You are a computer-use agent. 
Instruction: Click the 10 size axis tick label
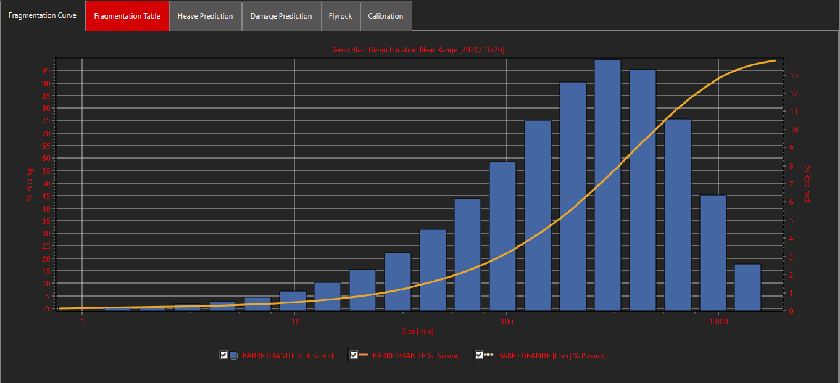pos(294,322)
